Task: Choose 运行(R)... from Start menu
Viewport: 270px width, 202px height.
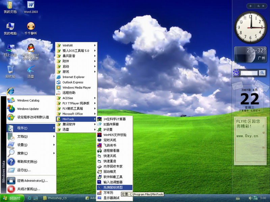Action: [31, 170]
